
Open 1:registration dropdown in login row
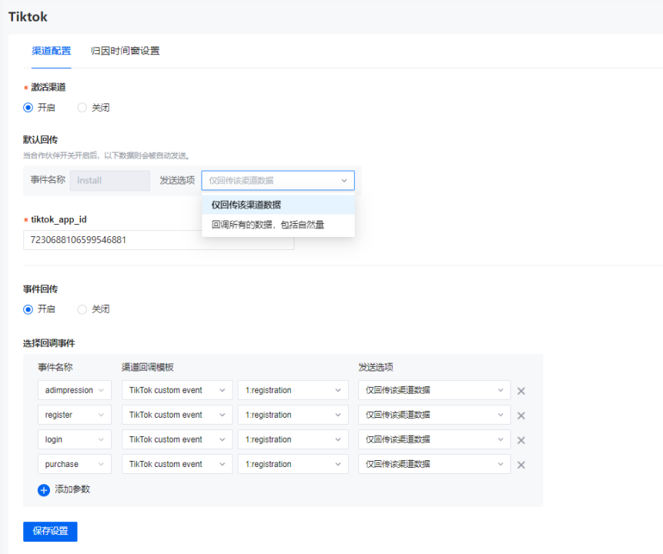[293, 439]
